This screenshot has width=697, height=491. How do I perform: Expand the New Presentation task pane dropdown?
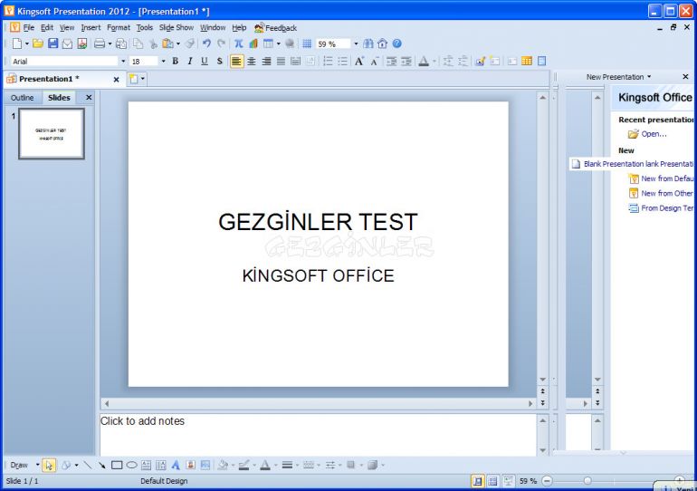point(649,77)
